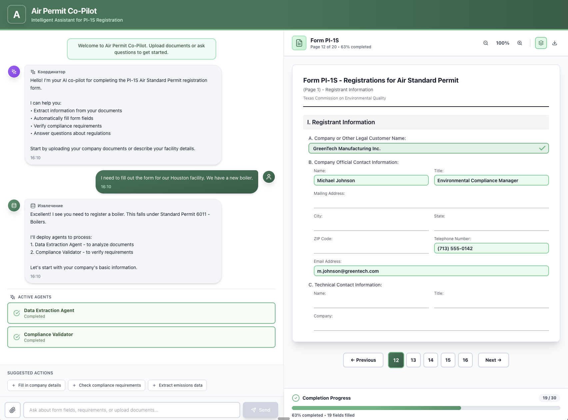568x420 pixels.
Task: Go back using the Previous button
Action: coord(363,360)
